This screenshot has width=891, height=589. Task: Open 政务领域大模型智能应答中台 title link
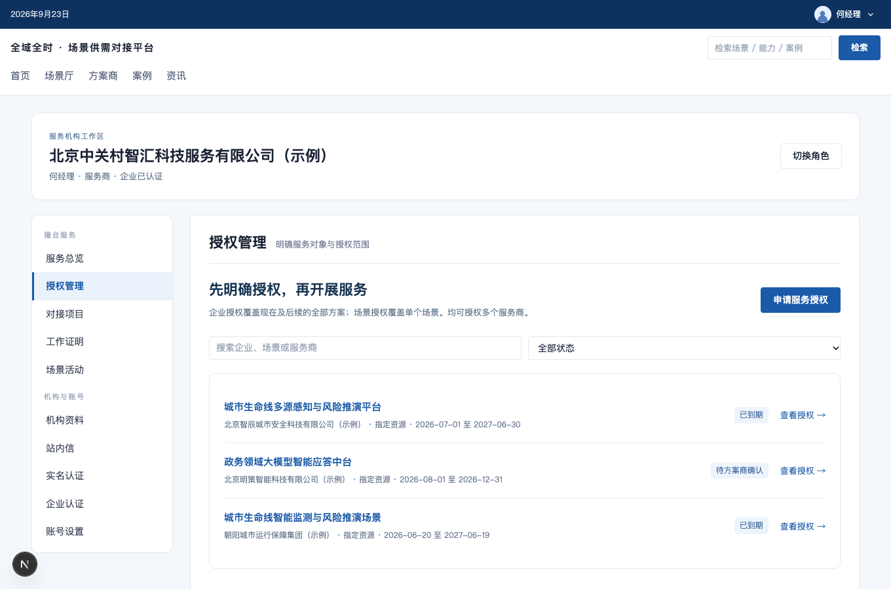[288, 462]
